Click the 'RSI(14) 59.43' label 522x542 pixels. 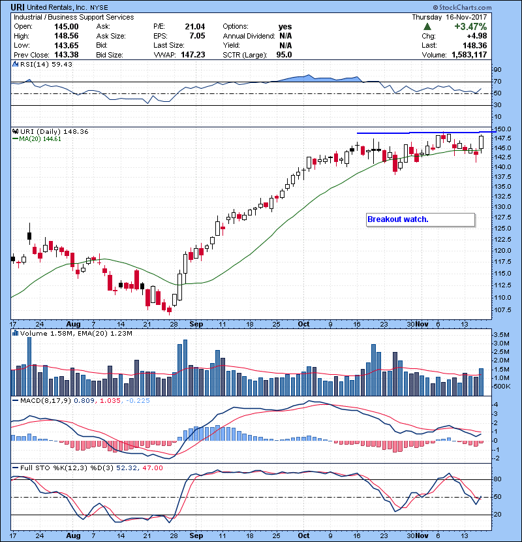point(46,64)
